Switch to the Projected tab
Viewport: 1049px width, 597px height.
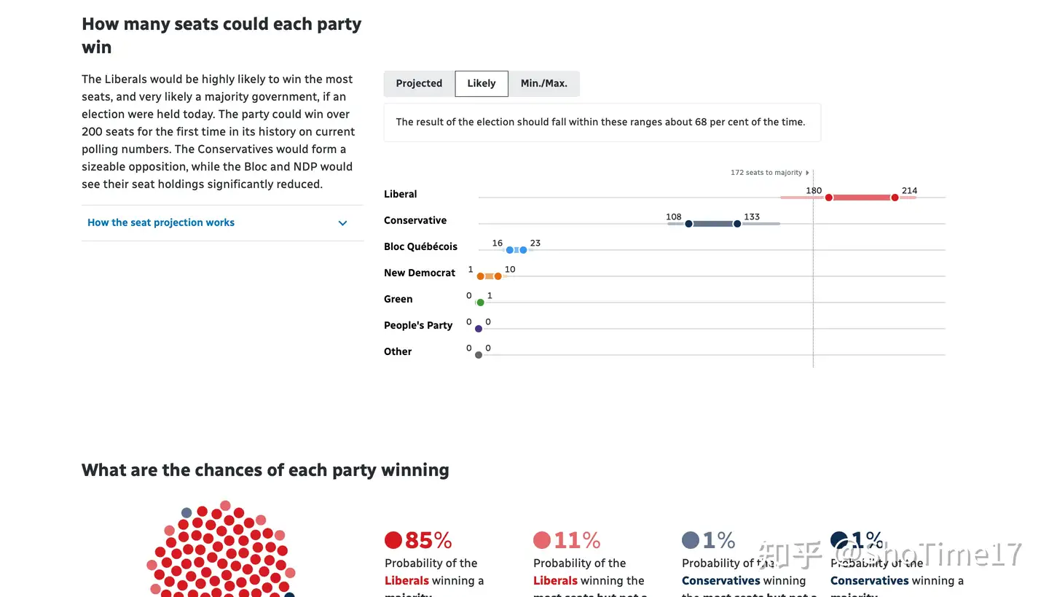pyautogui.click(x=419, y=83)
